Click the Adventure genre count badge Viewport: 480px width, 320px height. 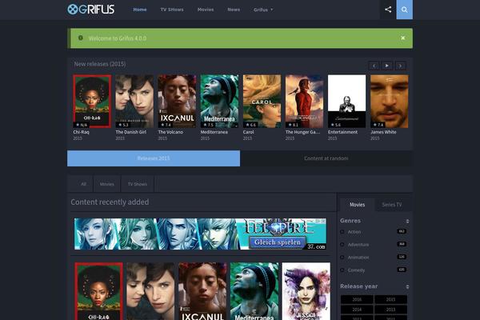click(x=402, y=244)
